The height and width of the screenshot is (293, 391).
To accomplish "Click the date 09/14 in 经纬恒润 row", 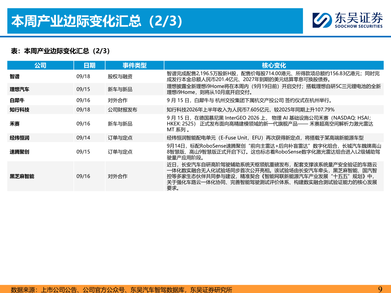I will point(83,138).
